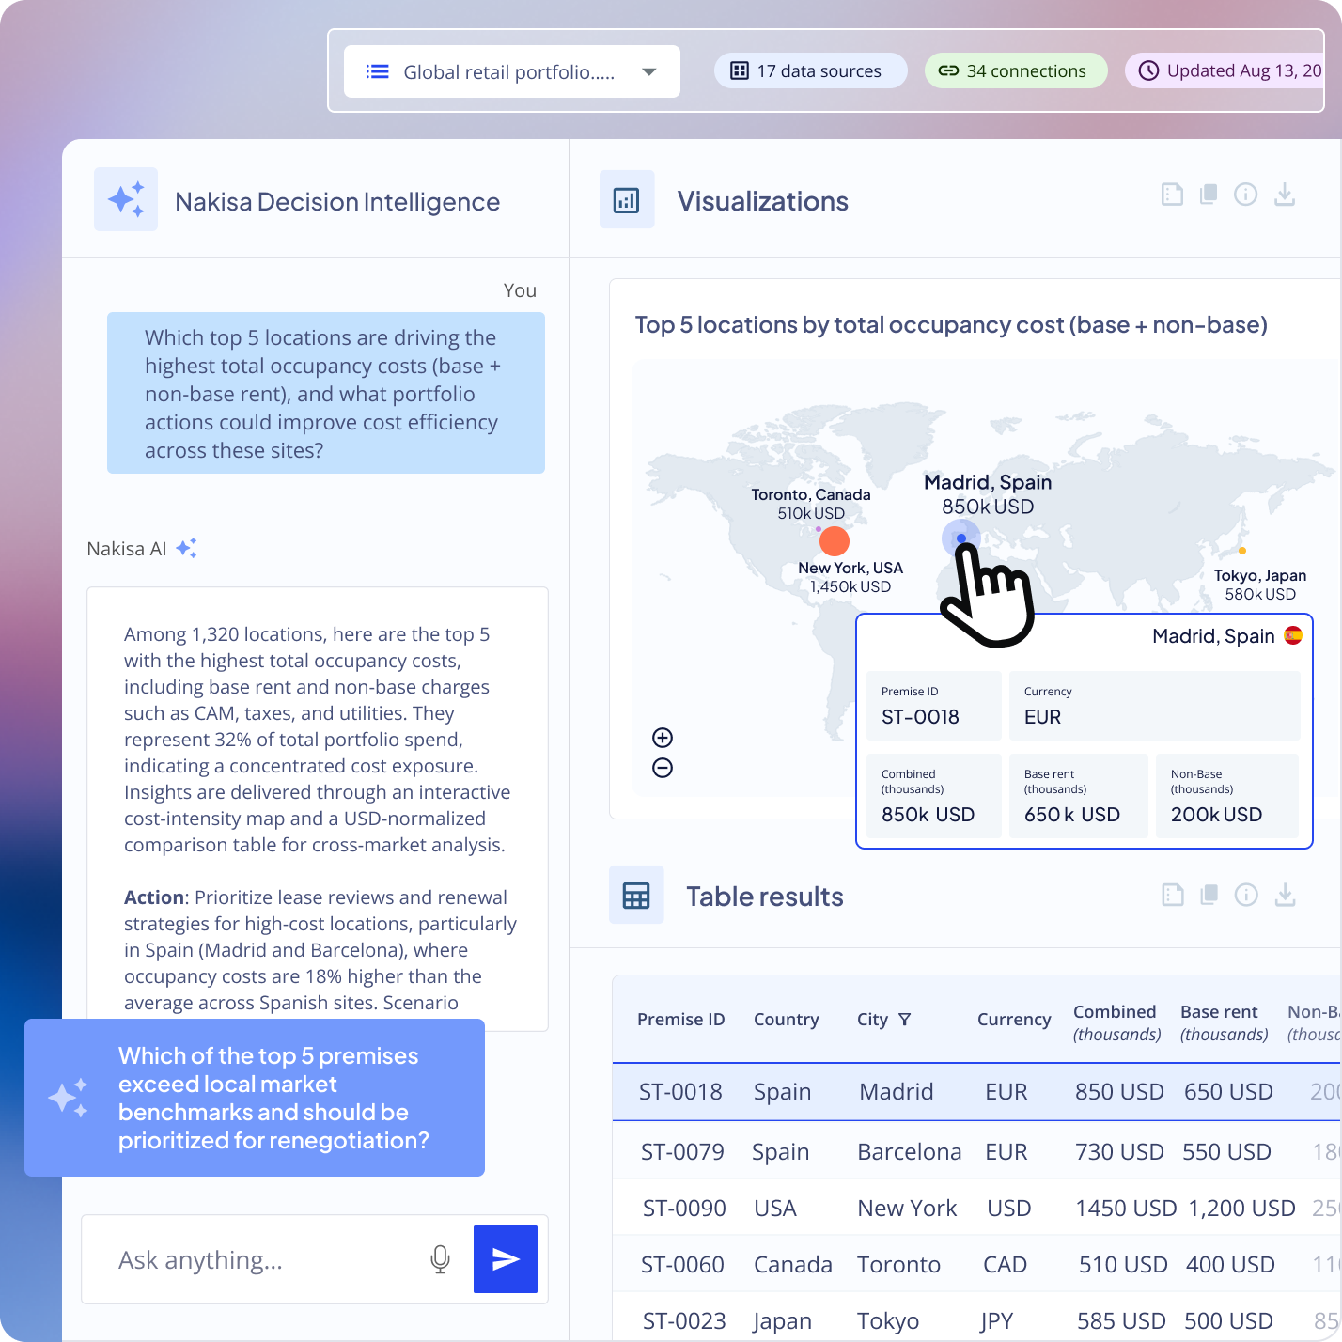Click the 17 data sources grid icon
Screen dimensions: 1342x1342
pos(739,70)
